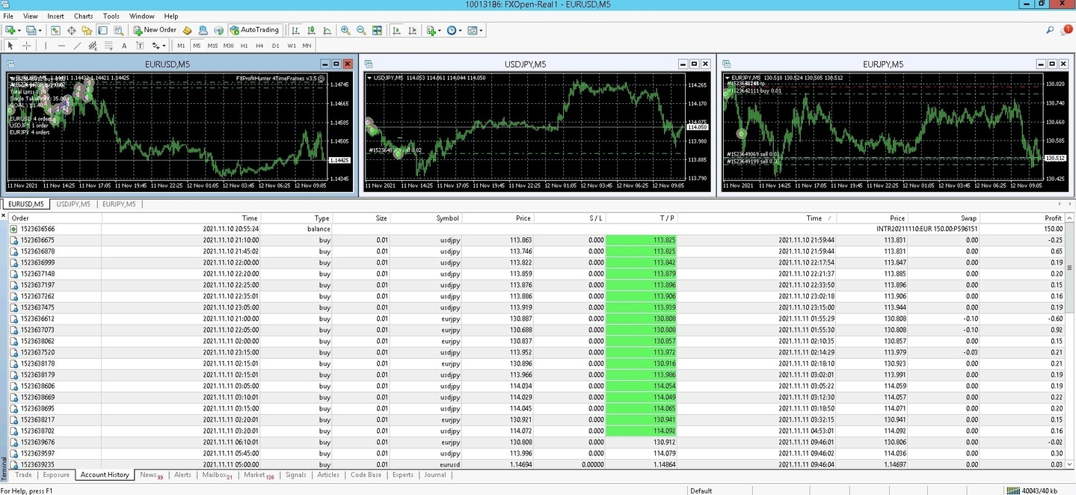
Task: Switch to the Exposure tab
Action: [x=56, y=475]
